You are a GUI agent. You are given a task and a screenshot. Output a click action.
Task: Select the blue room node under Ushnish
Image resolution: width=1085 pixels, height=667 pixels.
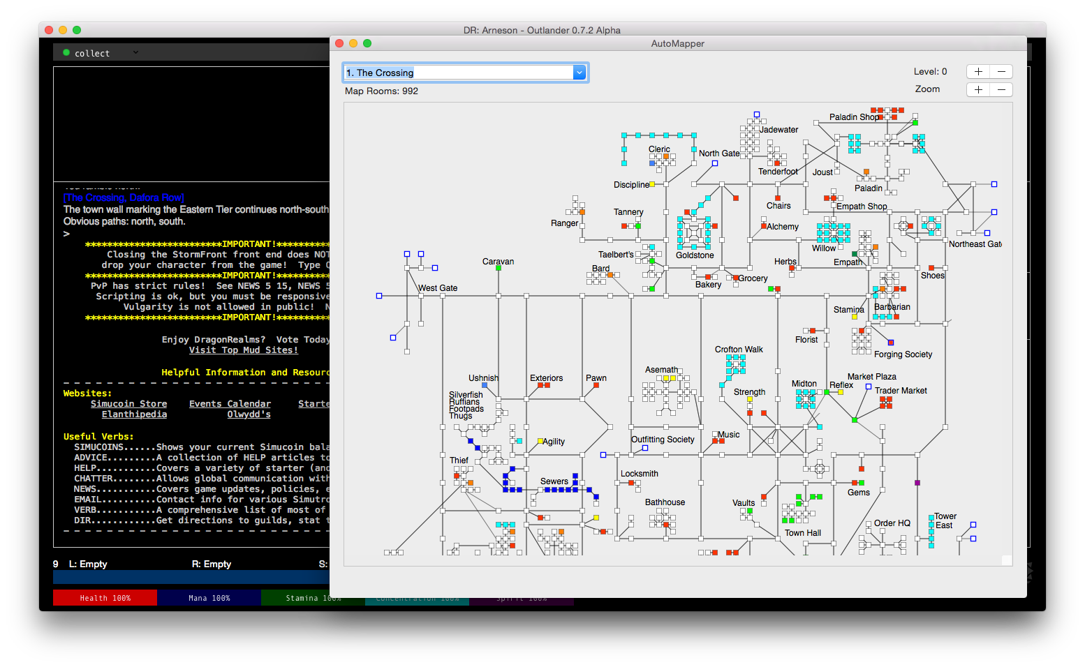[485, 385]
